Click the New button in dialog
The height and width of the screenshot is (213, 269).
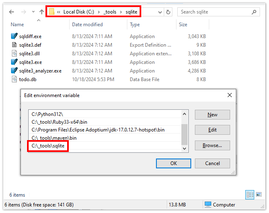[212, 115]
